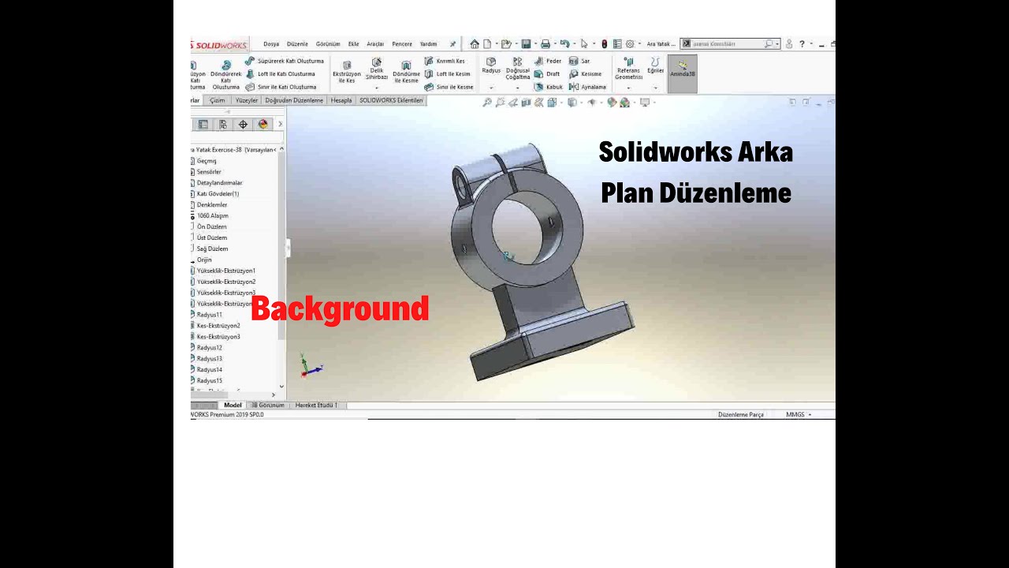Viewport: 1009px width, 568px height.
Task: Switch to PropertyManager tab icon
Action: (x=203, y=125)
